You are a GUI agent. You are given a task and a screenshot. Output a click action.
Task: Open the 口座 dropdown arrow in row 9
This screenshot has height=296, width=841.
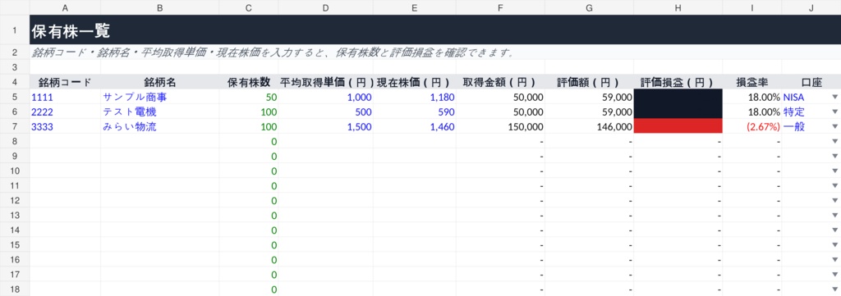[x=834, y=157]
